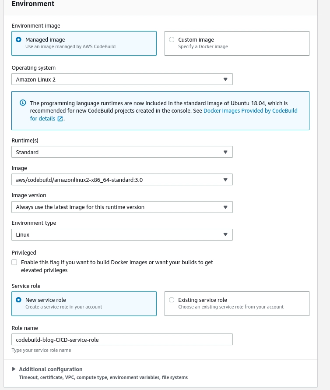Enable the Privileged flag checkbox
Screen dimensions: 330x390
pyautogui.click(x=14, y=262)
